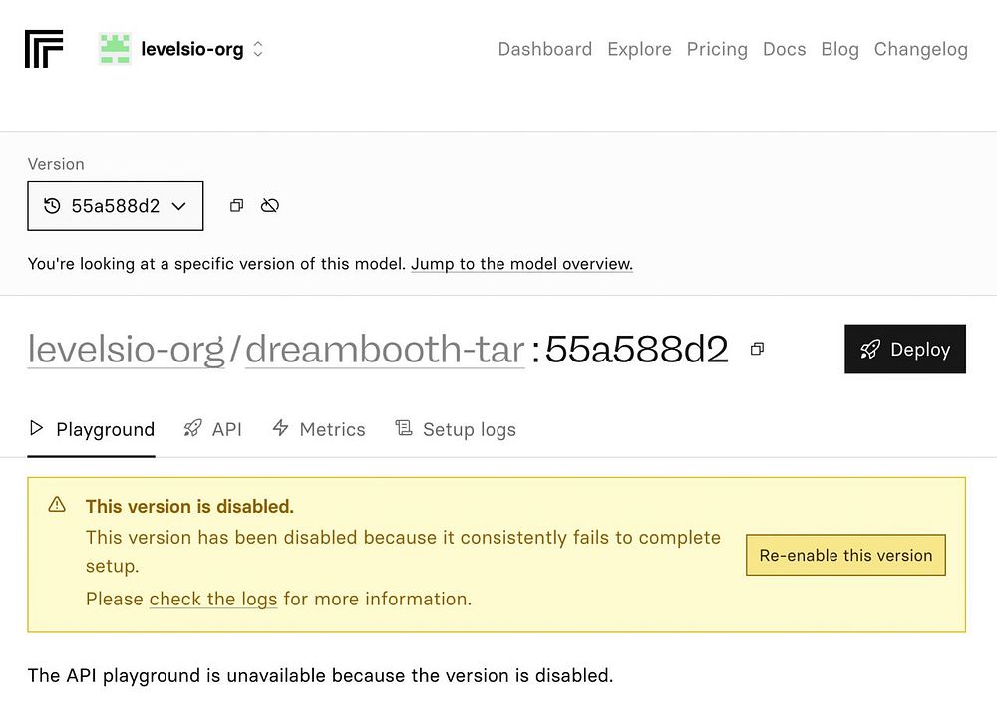Expand the 55a588d2 version dropdown
997x723 pixels.
pyautogui.click(x=115, y=206)
